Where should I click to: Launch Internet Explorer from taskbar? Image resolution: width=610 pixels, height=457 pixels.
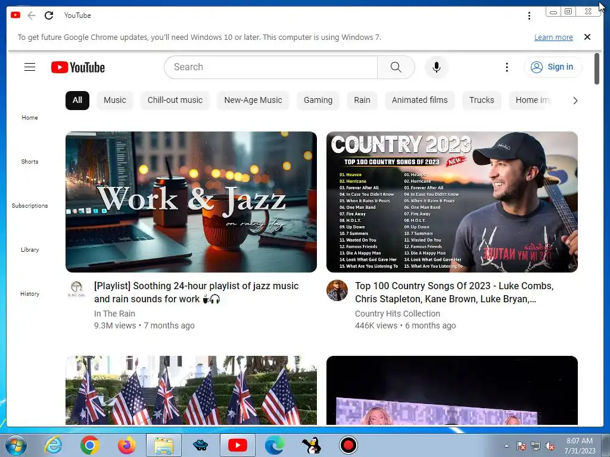pos(52,445)
